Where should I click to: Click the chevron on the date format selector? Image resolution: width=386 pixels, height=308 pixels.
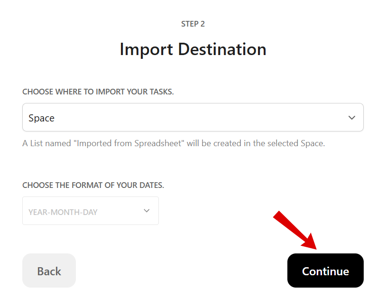tap(147, 211)
